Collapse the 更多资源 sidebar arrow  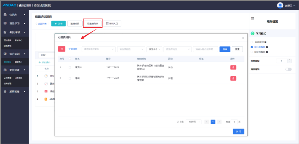pyautogui.click(x=24, y=70)
